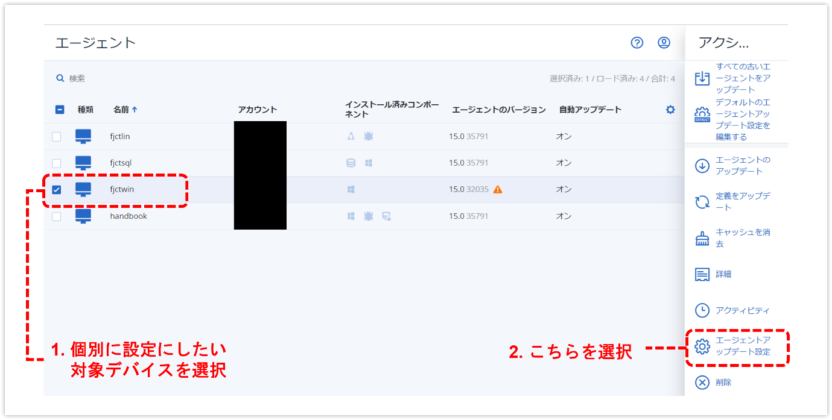Viewport: 832px width, 420px height.
Task: Click the orange warning icon for fjctwin
Action: point(497,189)
